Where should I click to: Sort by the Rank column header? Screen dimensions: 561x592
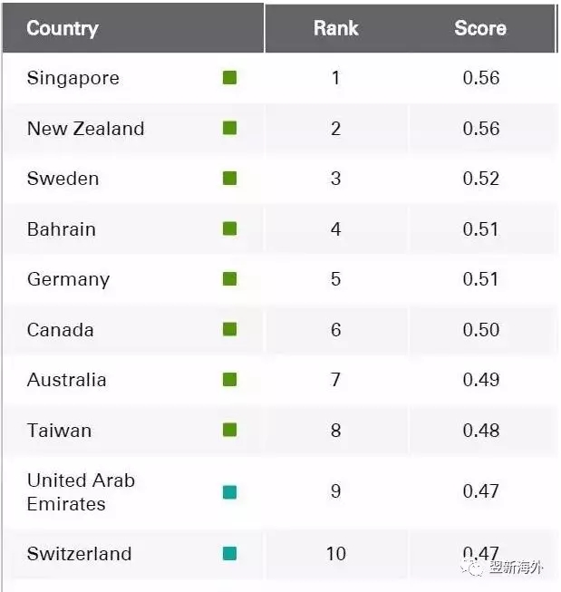click(335, 28)
